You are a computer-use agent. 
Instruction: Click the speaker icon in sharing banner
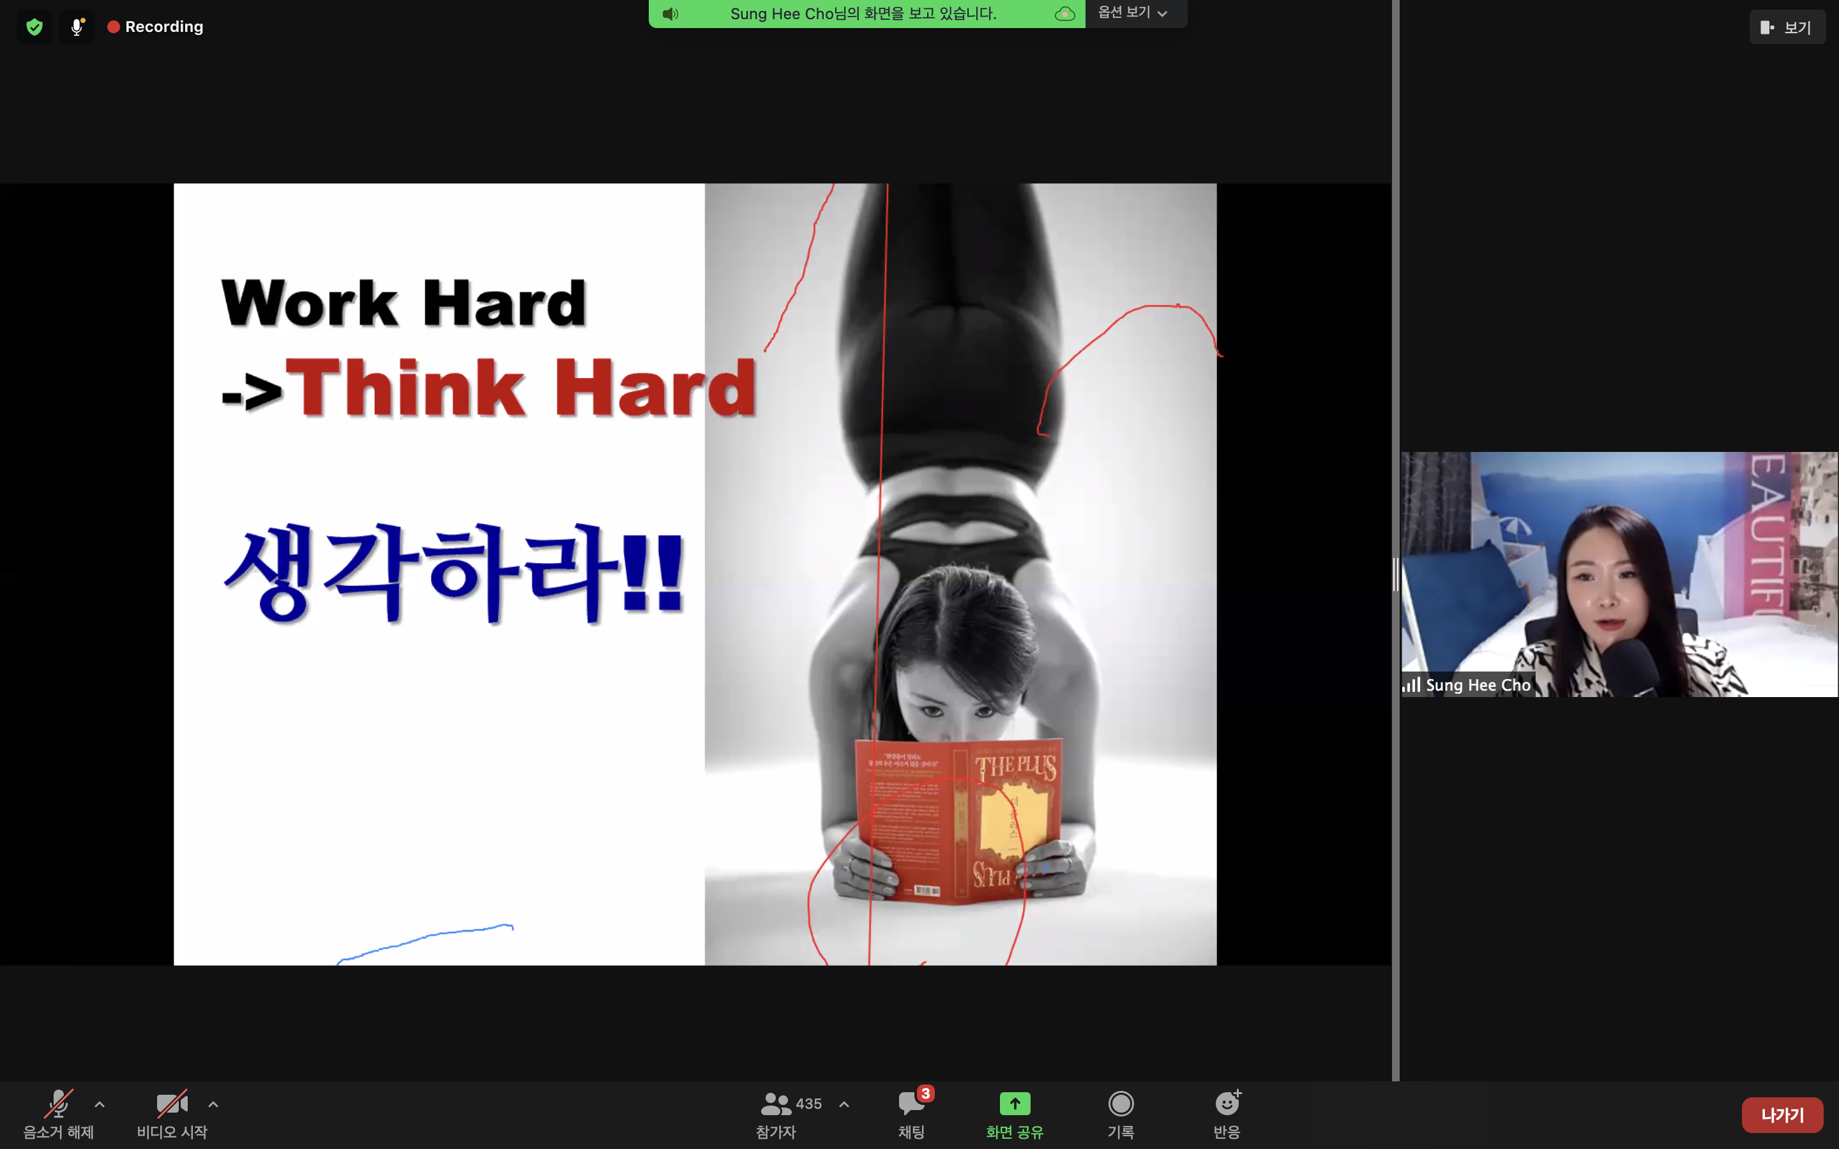pyautogui.click(x=669, y=13)
